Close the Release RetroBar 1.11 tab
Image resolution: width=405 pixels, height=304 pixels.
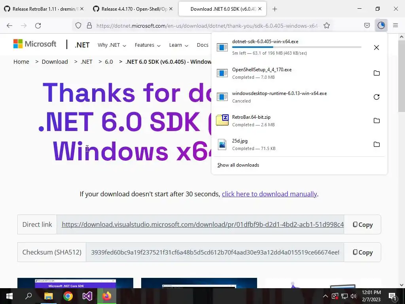tap(82, 9)
